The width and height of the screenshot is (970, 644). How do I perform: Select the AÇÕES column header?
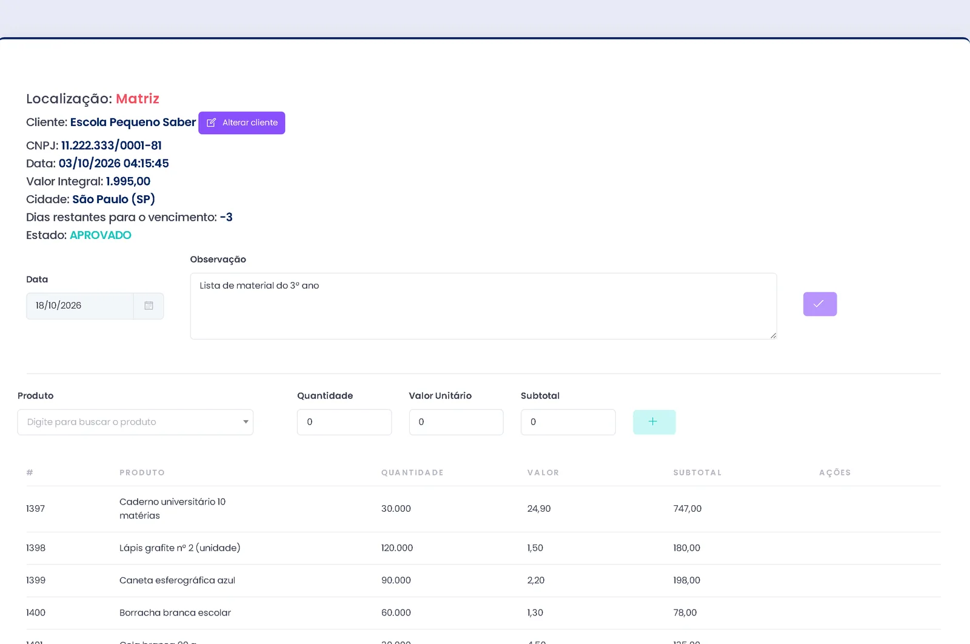835,472
